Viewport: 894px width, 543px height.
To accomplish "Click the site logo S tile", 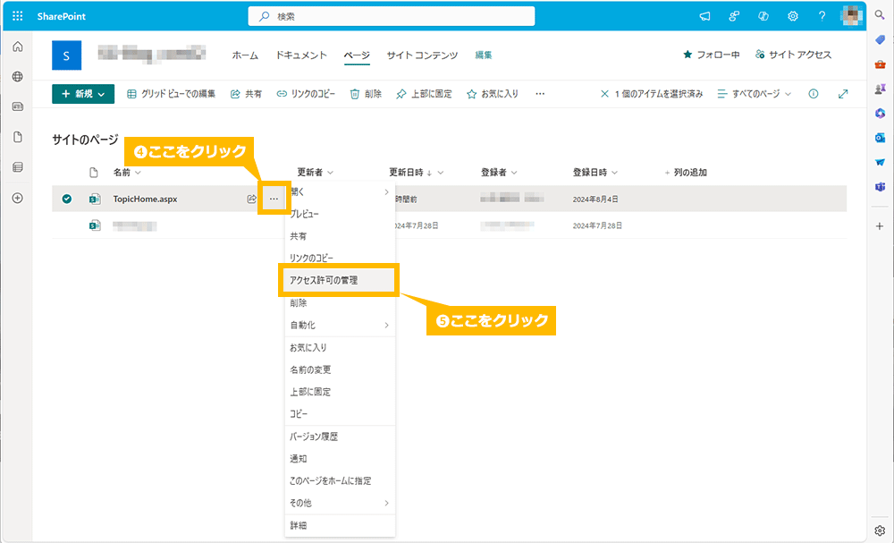I will pyautogui.click(x=67, y=55).
